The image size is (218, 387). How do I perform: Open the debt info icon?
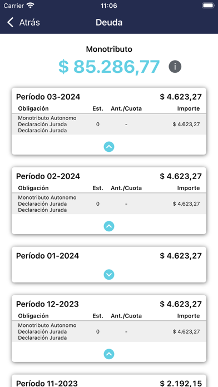click(175, 67)
